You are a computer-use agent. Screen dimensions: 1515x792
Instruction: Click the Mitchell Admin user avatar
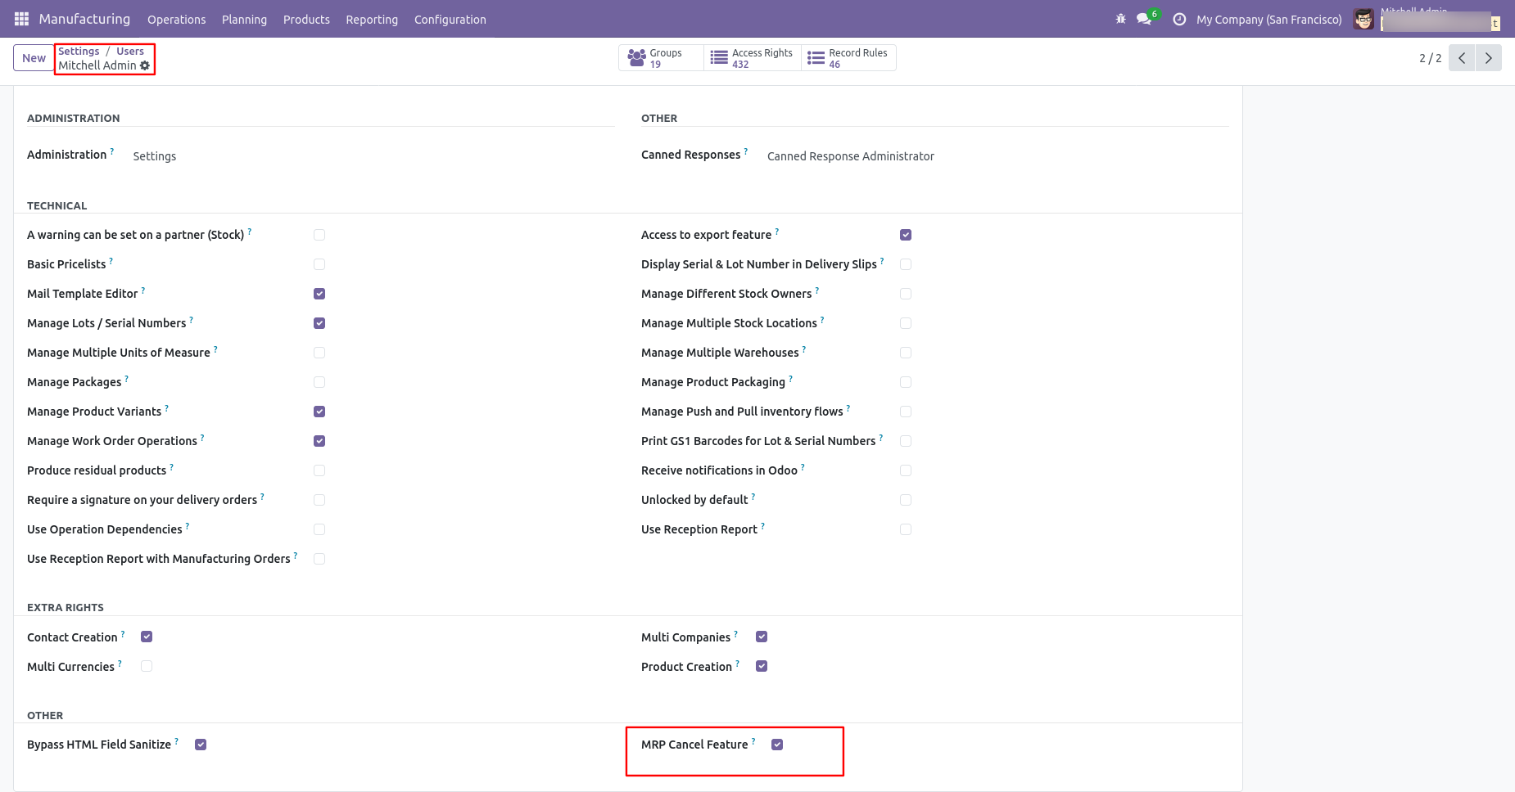tap(1363, 19)
